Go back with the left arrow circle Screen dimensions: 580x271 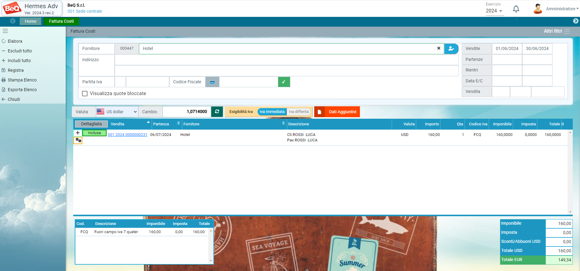pos(13,21)
